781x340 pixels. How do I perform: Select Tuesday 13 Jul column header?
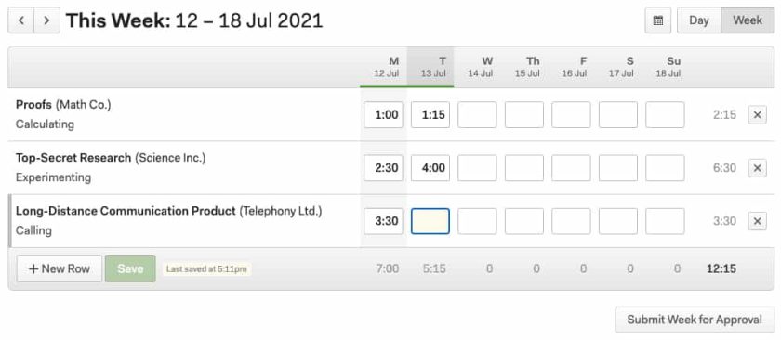(x=430, y=67)
